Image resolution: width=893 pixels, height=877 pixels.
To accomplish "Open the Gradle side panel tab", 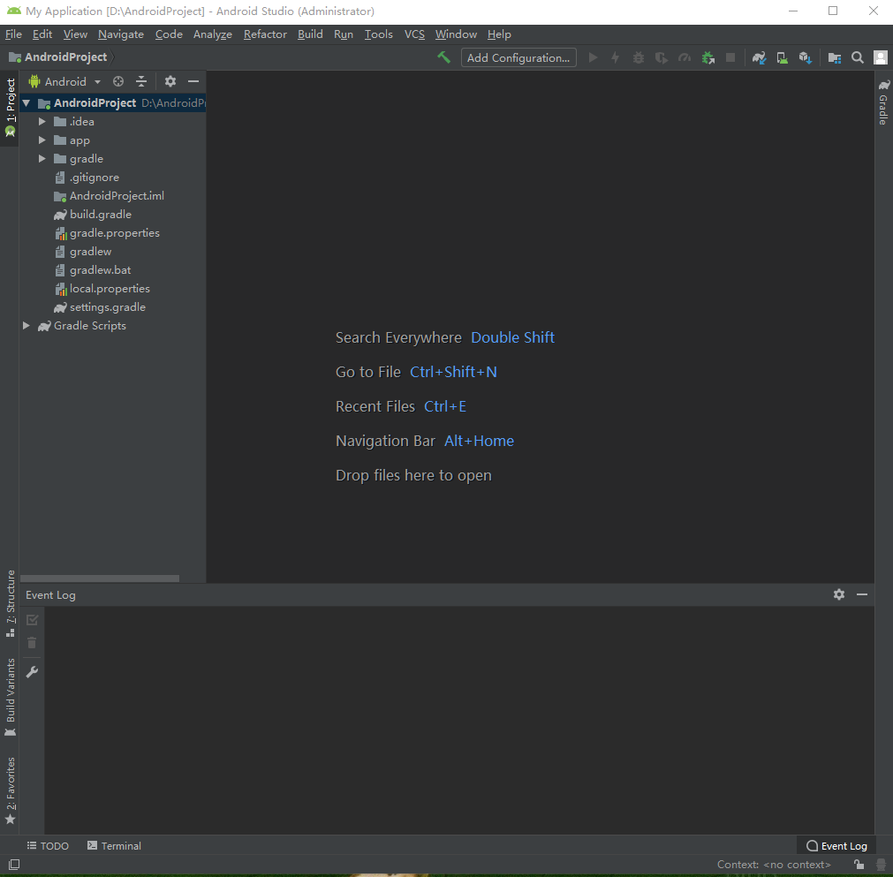I will 883,102.
